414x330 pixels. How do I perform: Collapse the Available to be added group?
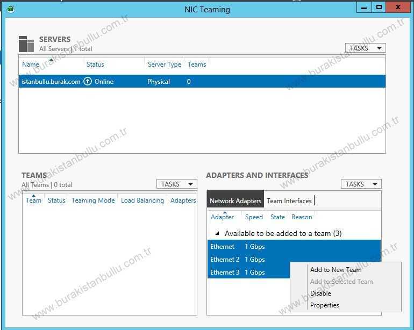tap(217, 233)
